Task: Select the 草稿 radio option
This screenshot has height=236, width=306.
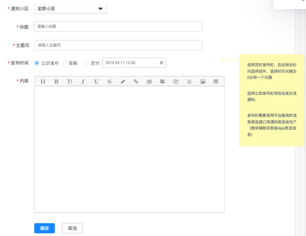Action: (x=65, y=63)
